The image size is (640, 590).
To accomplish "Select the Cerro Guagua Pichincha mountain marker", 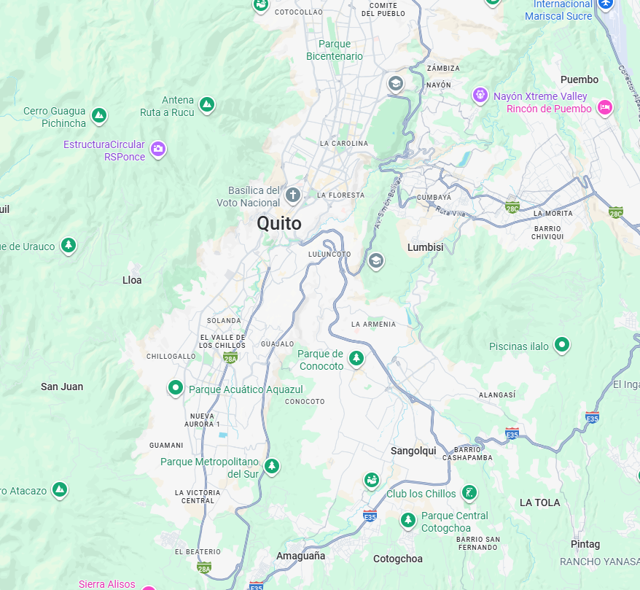I will tap(99, 115).
